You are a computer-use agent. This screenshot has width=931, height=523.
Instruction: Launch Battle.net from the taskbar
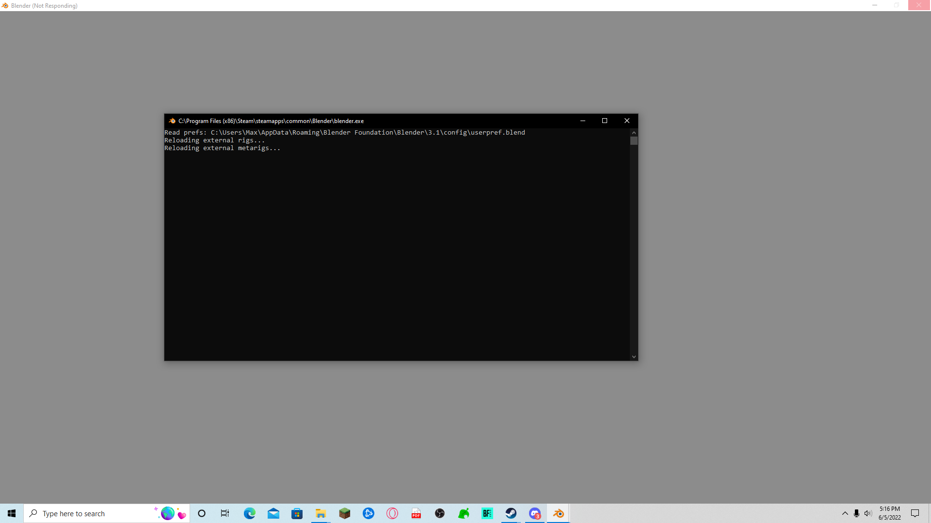pyautogui.click(x=369, y=513)
